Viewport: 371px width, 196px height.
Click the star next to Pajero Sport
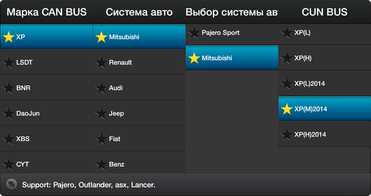[x=194, y=33]
